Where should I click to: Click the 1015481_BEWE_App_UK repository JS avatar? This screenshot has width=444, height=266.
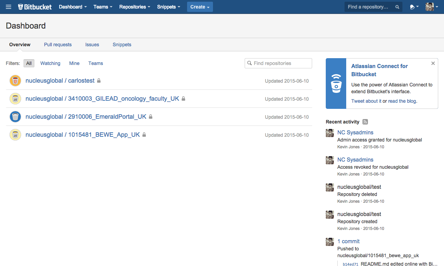pos(15,135)
